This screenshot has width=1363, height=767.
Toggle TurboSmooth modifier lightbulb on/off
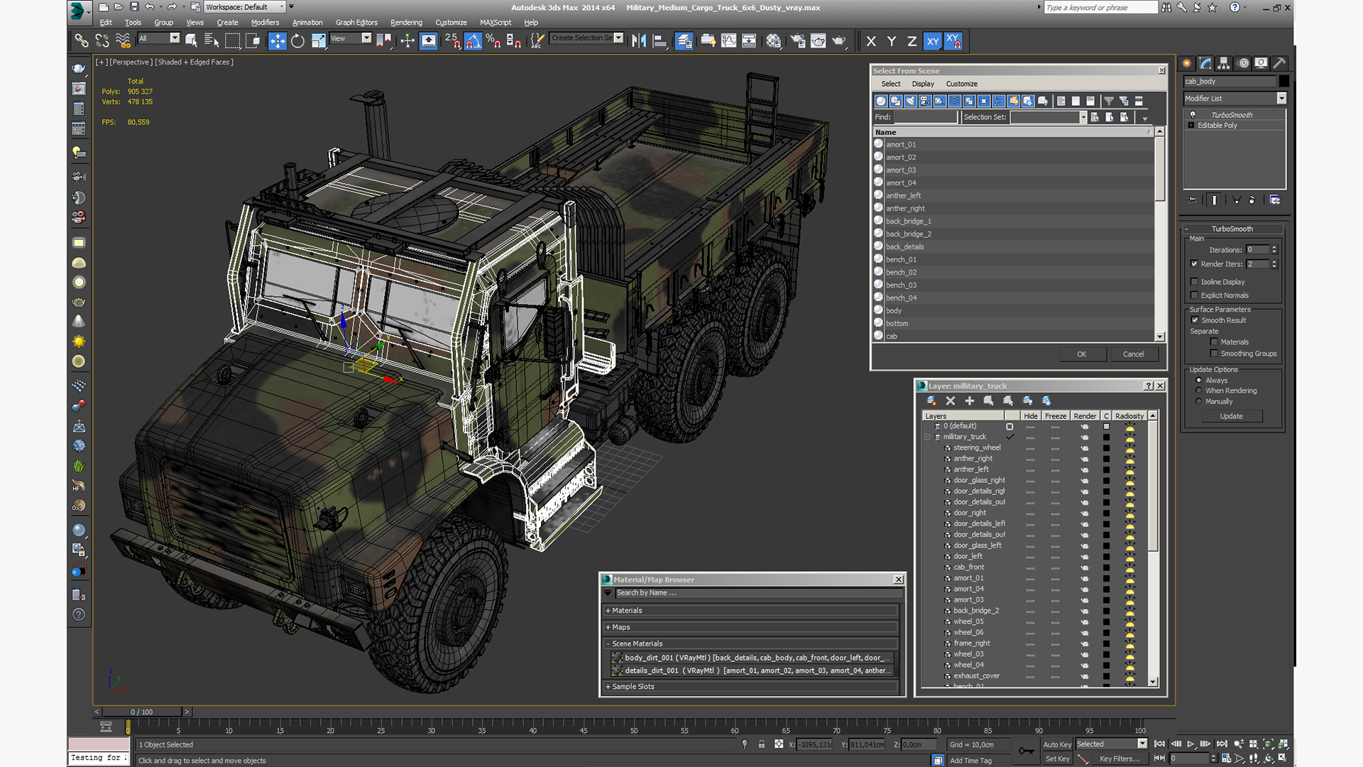click(x=1193, y=115)
